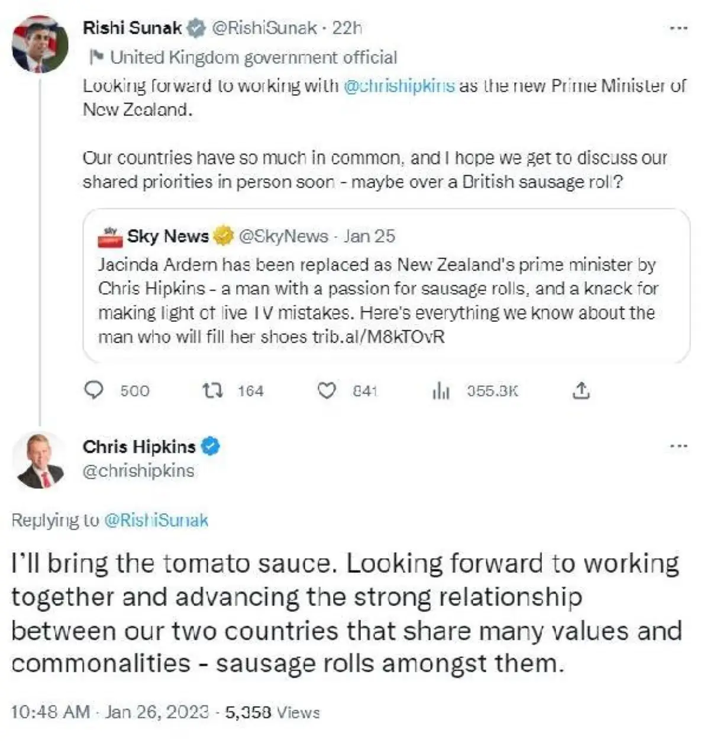Click the retweet icon with 164 count
Screen dimensions: 710x741
pos(212,391)
